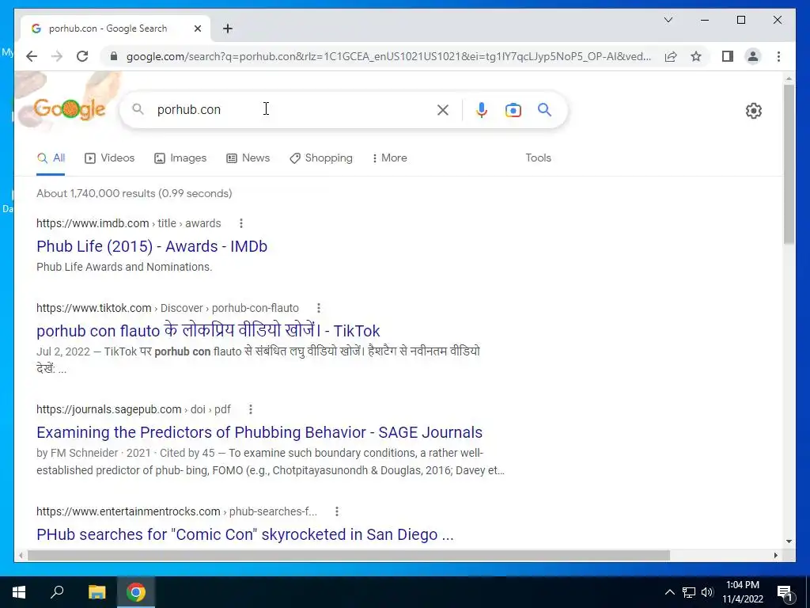Open the tab search dropdown arrow
The image size is (810, 608).
(668, 20)
